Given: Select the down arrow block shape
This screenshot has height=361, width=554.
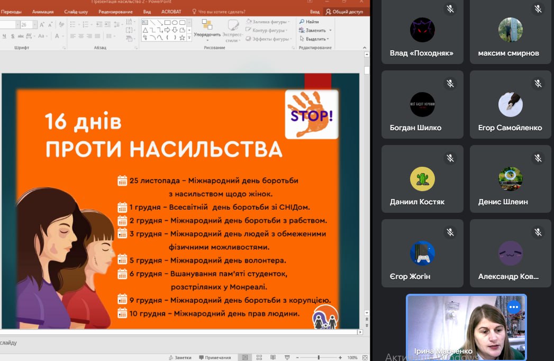Looking at the screenshot, I should click(175, 30).
